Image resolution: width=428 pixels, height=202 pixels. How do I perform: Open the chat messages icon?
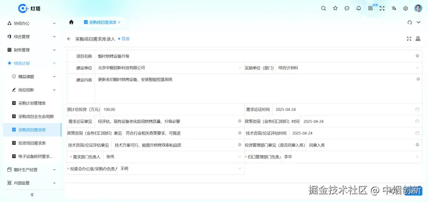[x=347, y=8]
